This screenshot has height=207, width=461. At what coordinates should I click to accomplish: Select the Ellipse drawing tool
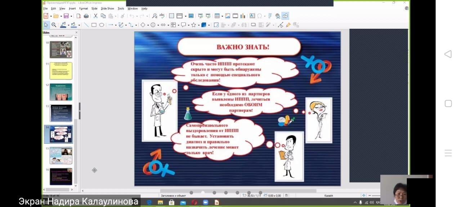pyautogui.click(x=102, y=25)
